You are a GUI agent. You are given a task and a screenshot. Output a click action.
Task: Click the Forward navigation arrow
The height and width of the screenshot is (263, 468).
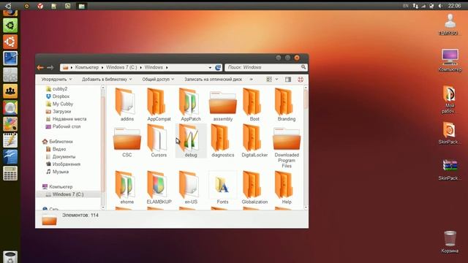pyautogui.click(x=50, y=68)
